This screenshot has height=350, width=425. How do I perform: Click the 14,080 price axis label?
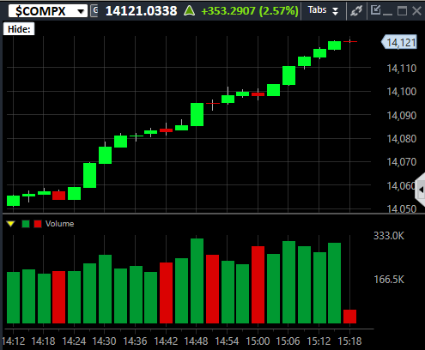coord(401,139)
